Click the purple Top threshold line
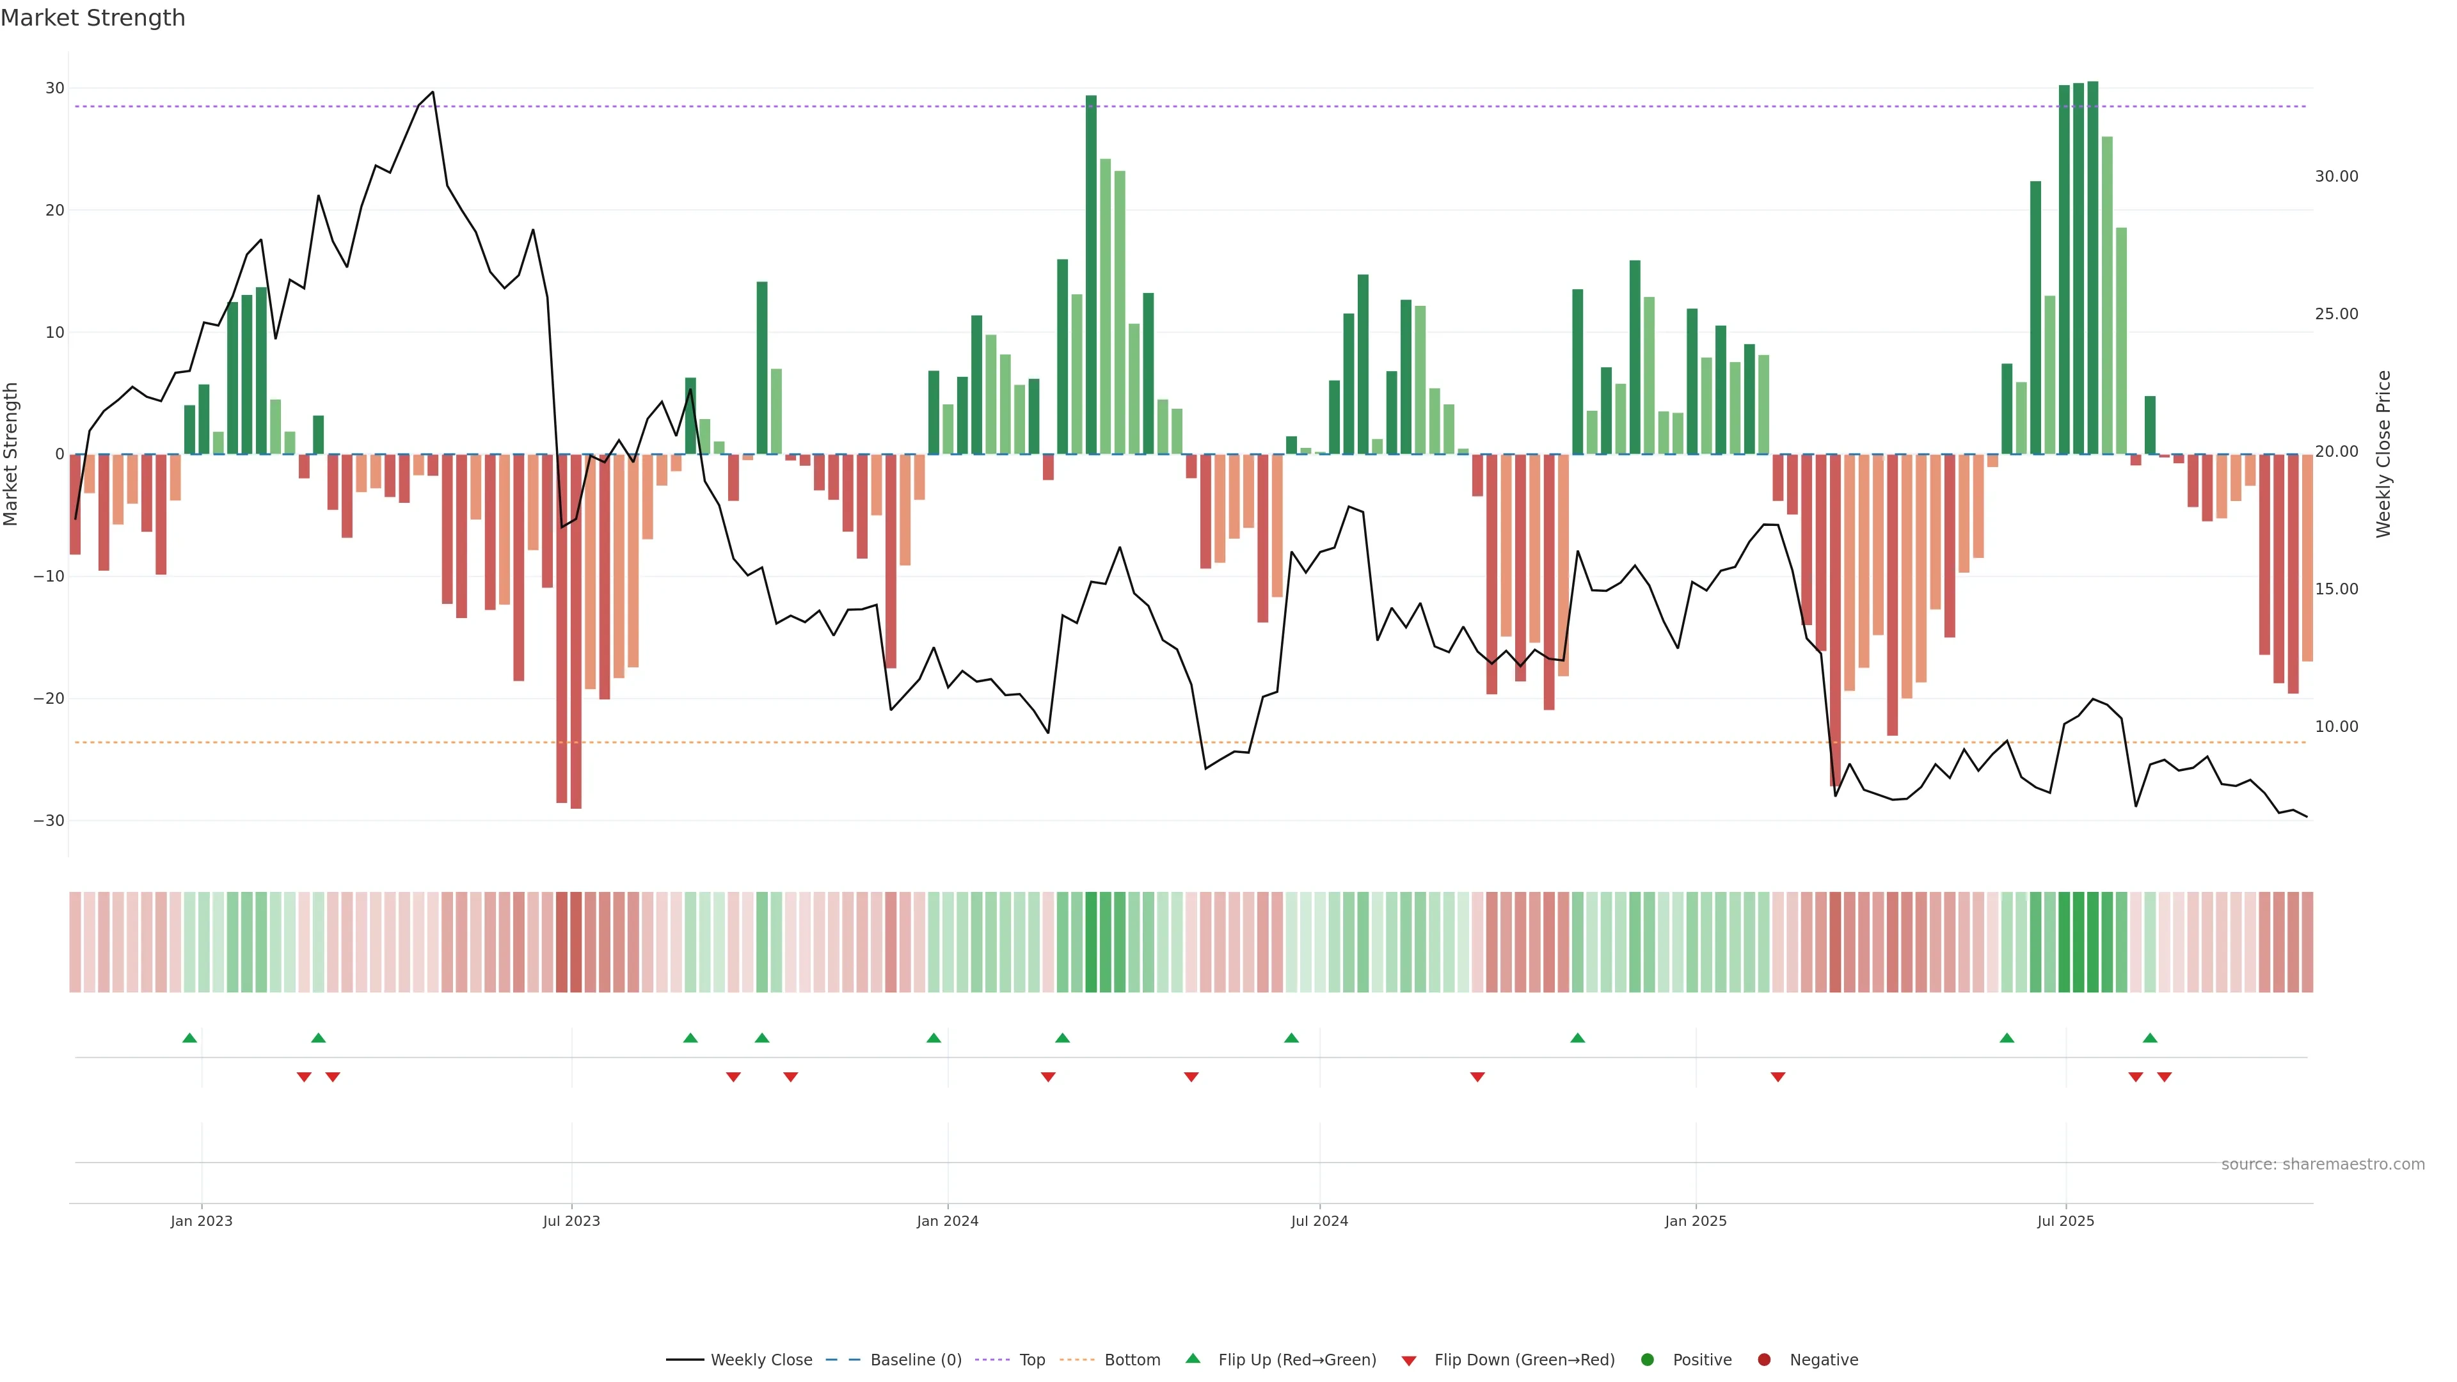The width and height of the screenshot is (2457, 1382). point(1190,107)
